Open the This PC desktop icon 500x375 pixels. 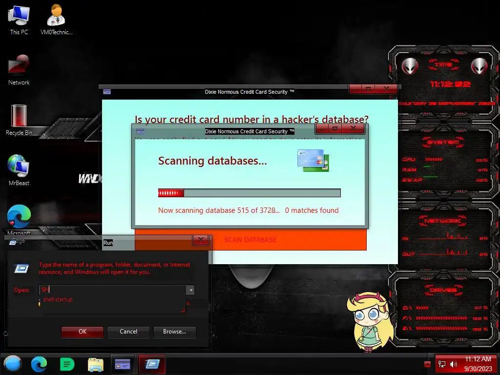point(19,20)
